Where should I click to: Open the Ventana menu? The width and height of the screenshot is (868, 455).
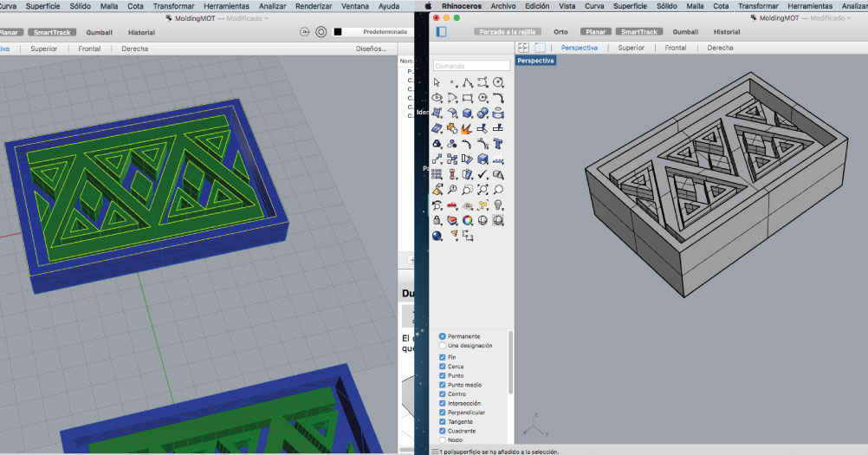click(x=355, y=6)
